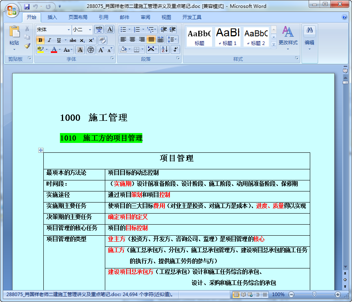Grow the font size
352x302 pixels.
(x=101, y=50)
